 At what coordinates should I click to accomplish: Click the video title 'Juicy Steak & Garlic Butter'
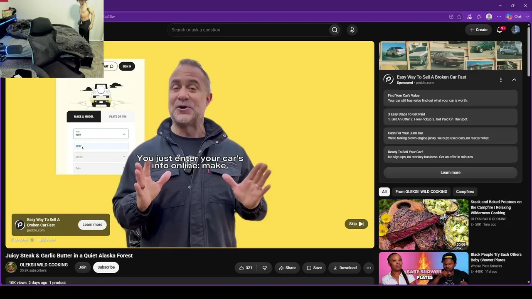point(69,256)
